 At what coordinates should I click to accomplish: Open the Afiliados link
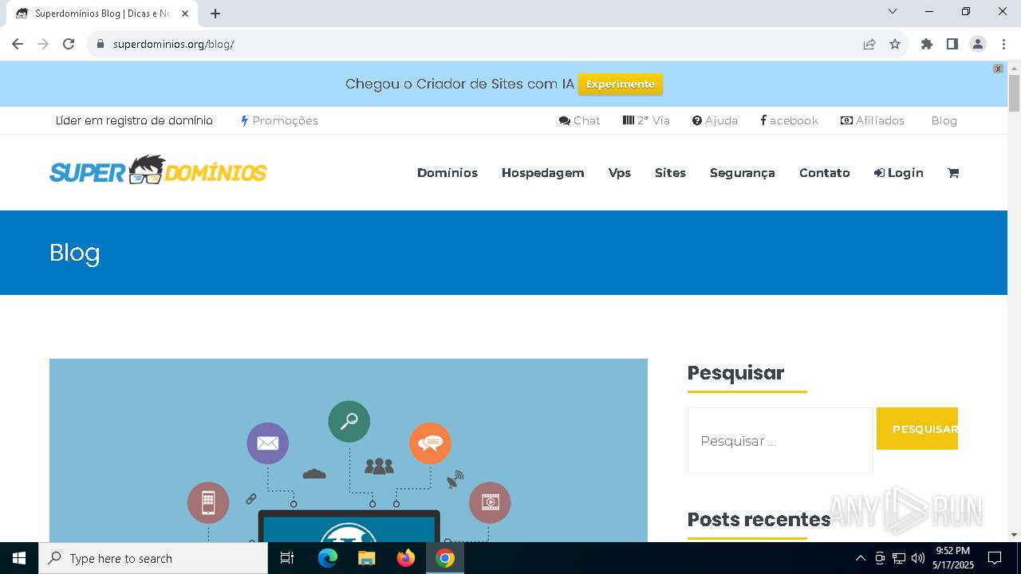[873, 120]
